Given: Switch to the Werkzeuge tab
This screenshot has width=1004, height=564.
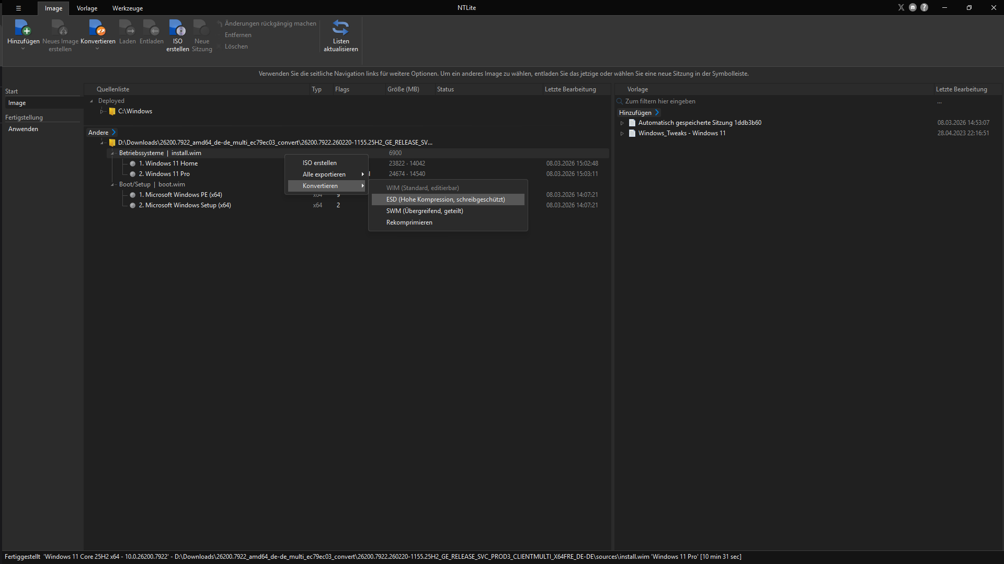Looking at the screenshot, I should coord(127,8).
